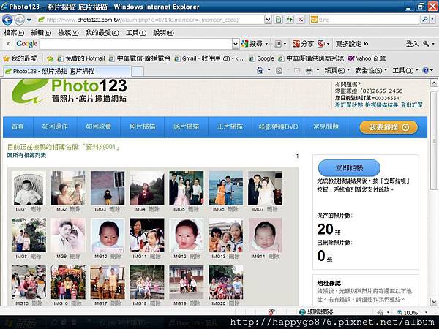Click the 首頁 navigation item
This screenshot has height=329, width=439.
pos(18,126)
